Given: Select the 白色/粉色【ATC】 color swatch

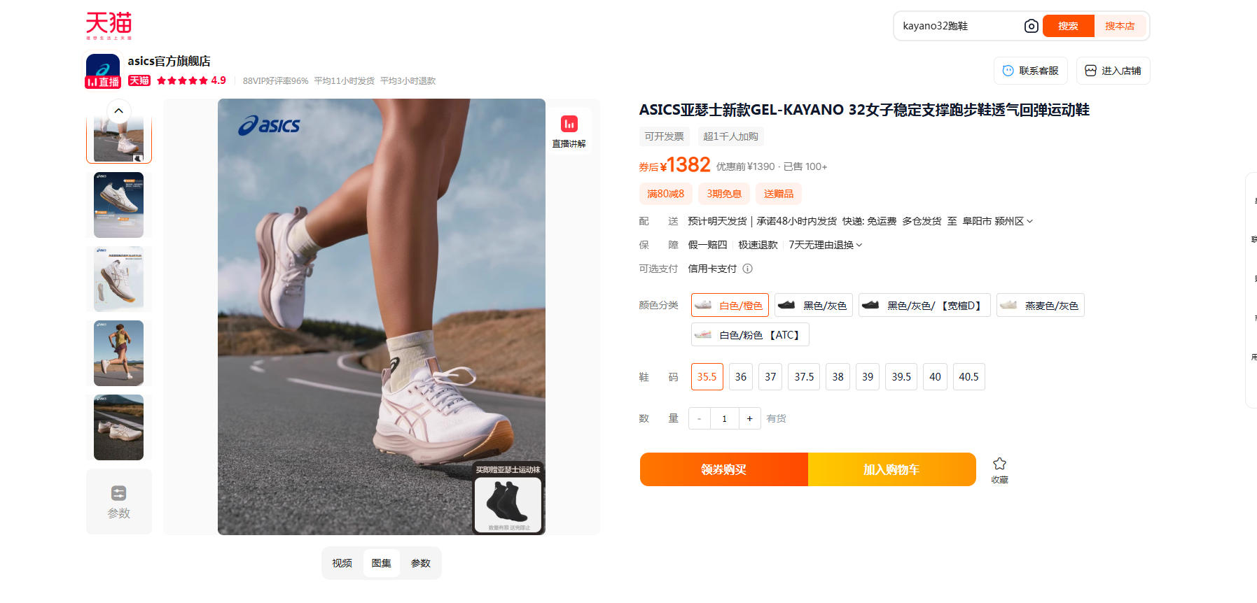Looking at the screenshot, I should [750, 334].
